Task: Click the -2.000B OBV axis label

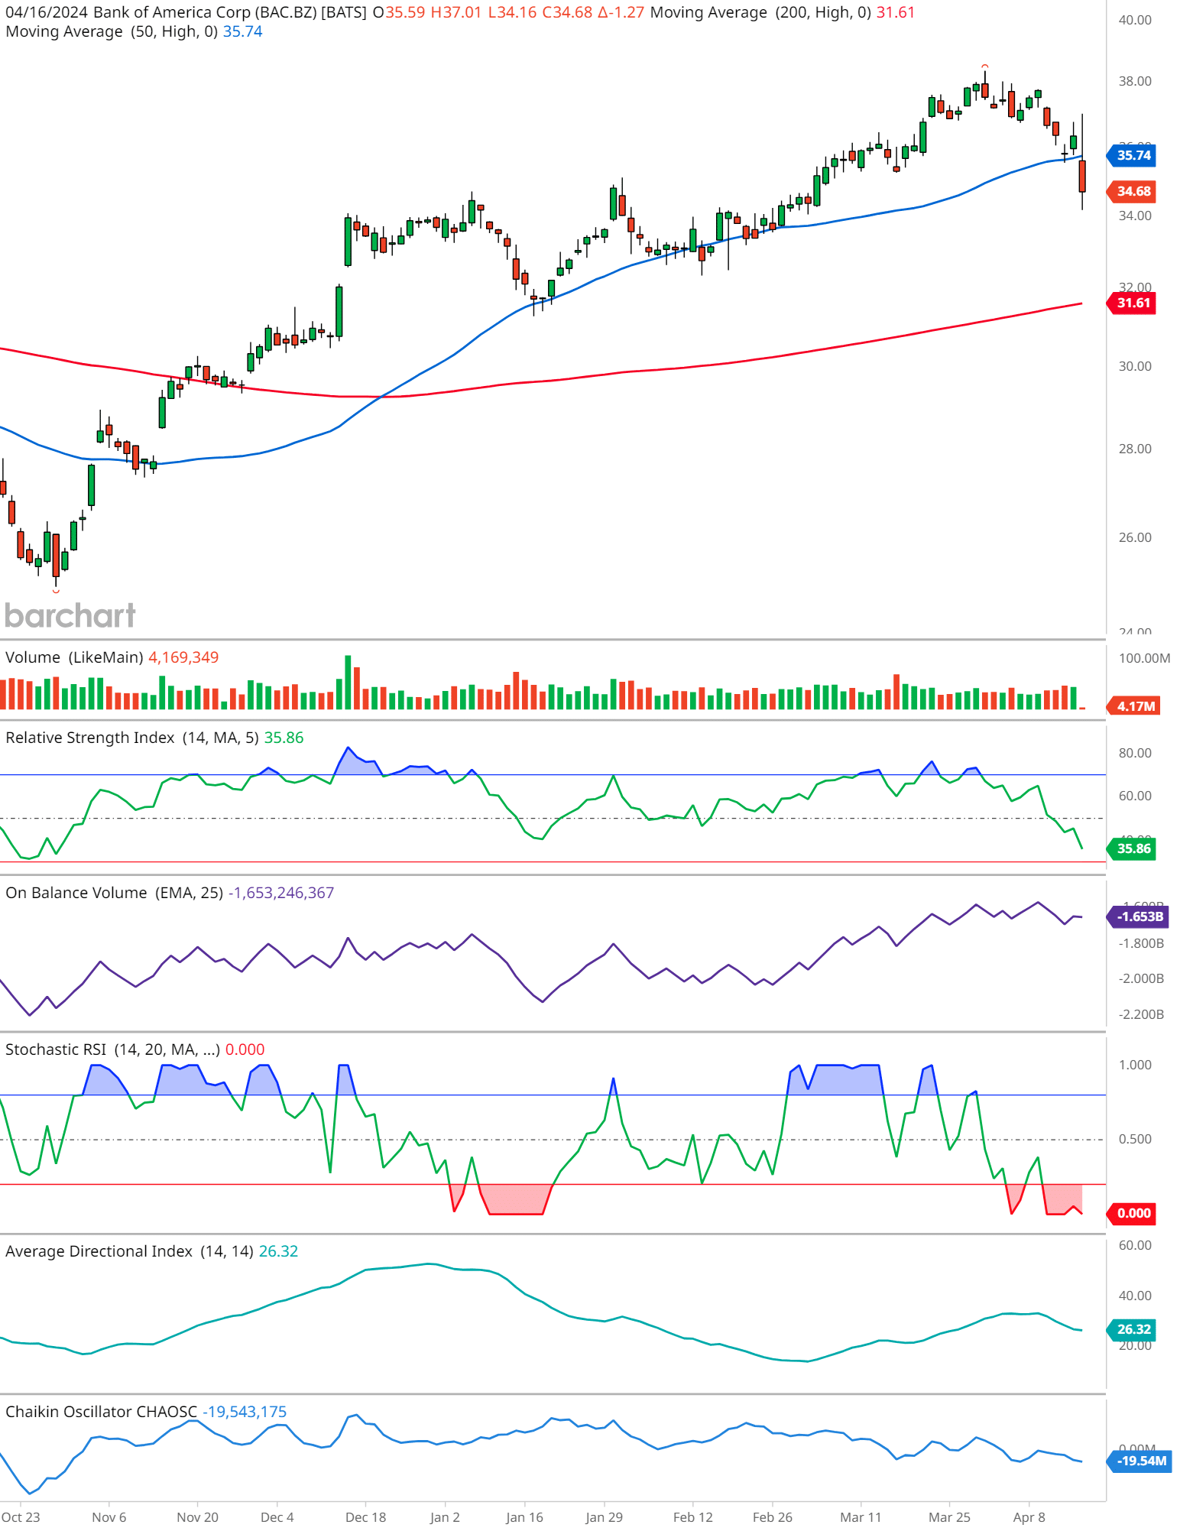Action: (x=1141, y=978)
